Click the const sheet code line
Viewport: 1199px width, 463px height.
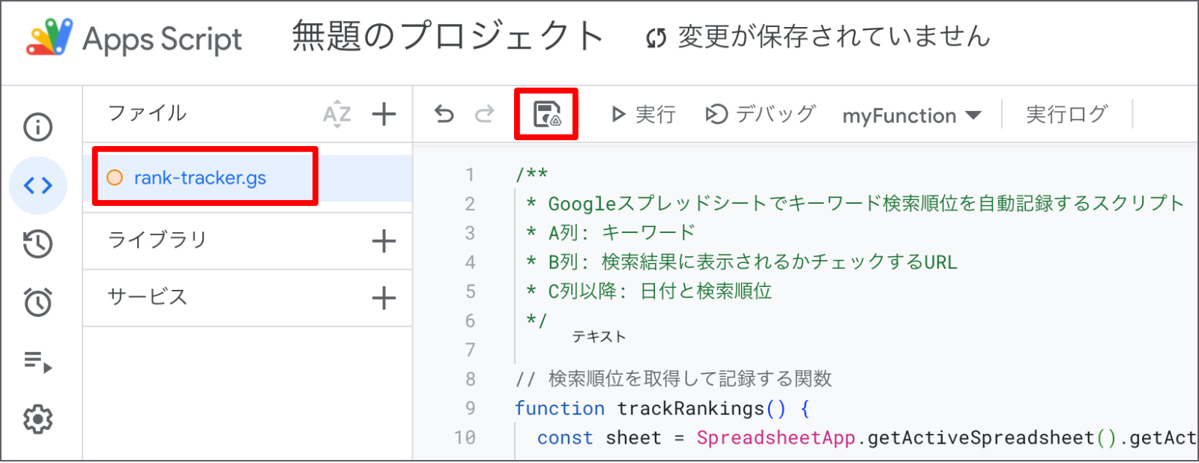click(x=866, y=438)
